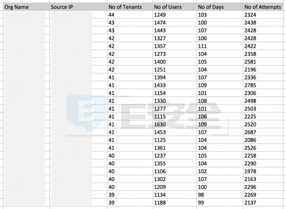Click the attempts cell showing 2137
The image size is (286, 209).
263,203
